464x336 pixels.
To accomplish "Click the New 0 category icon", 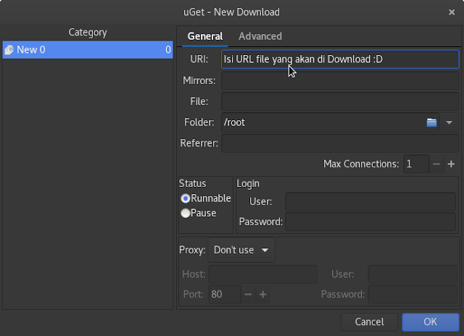I will pyautogui.click(x=9, y=50).
